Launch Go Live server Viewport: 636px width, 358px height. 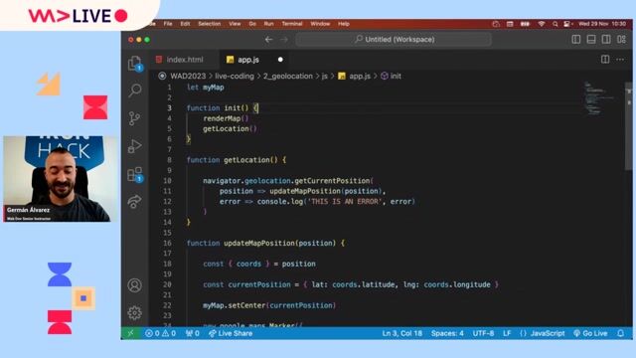(x=590, y=333)
